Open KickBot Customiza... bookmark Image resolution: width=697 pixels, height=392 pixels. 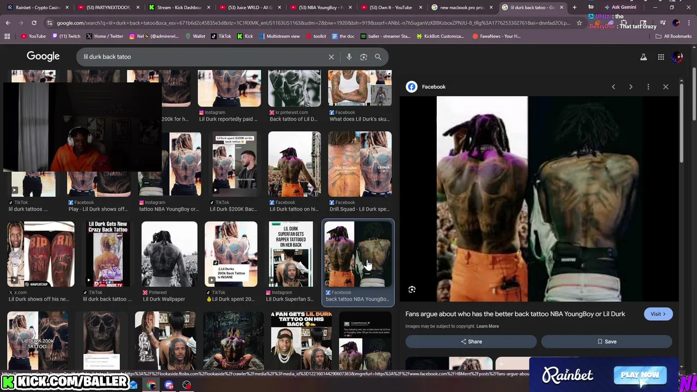[x=440, y=36]
